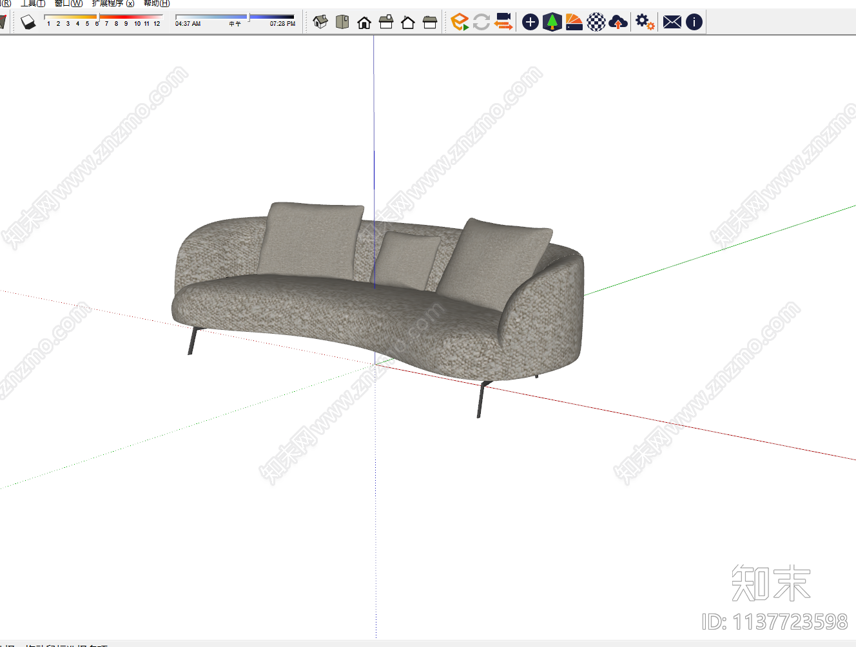Image resolution: width=856 pixels, height=647 pixels.
Task: Switch to Iso view
Action: (x=320, y=23)
